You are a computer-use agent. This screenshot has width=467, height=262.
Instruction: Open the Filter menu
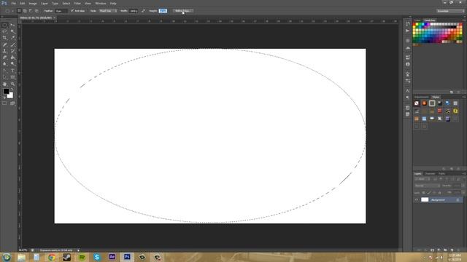point(77,3)
